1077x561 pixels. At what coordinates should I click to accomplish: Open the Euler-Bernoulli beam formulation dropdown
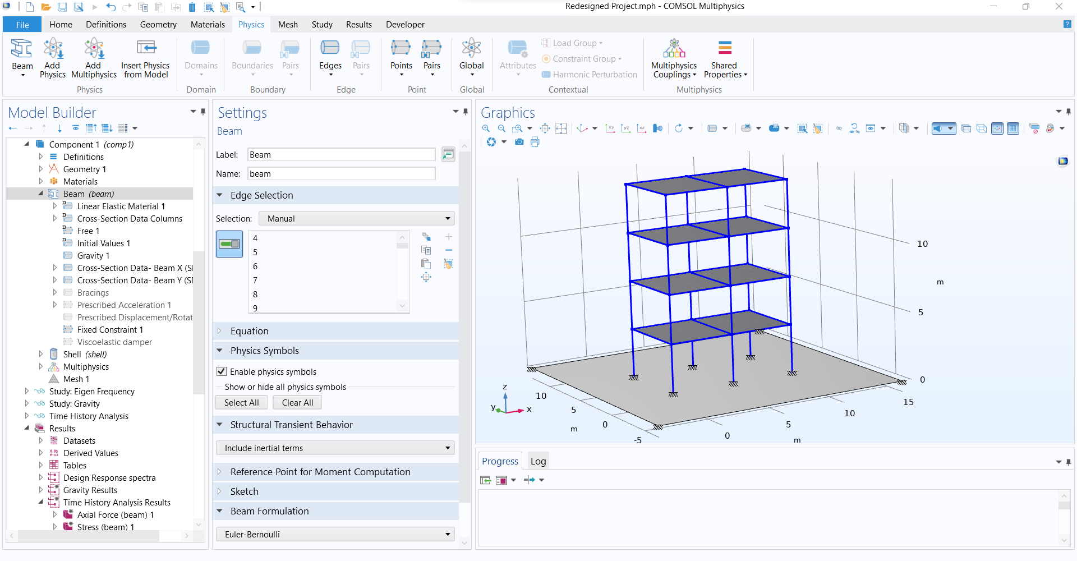click(x=335, y=535)
